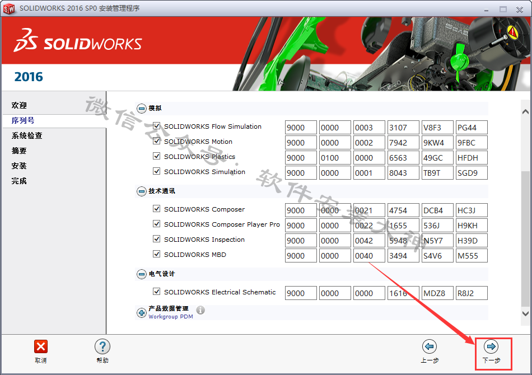
Task: Collapse the 技术通讯 section
Action: pyautogui.click(x=142, y=191)
